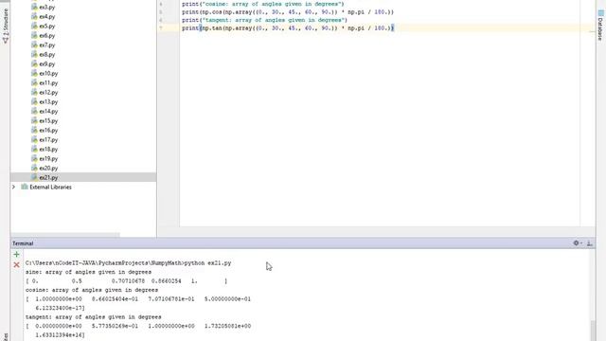Open the Structure tool window tab
Screen dimensions: 606x341
[6, 26]
